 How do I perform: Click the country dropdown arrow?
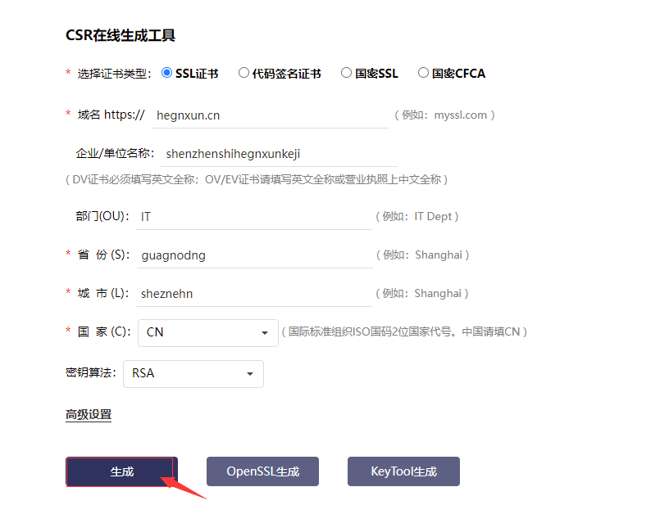[x=265, y=332]
